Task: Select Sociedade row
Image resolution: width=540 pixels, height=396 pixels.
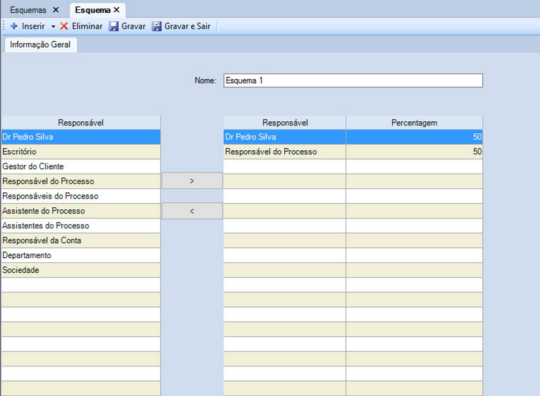Action: pyautogui.click(x=81, y=270)
